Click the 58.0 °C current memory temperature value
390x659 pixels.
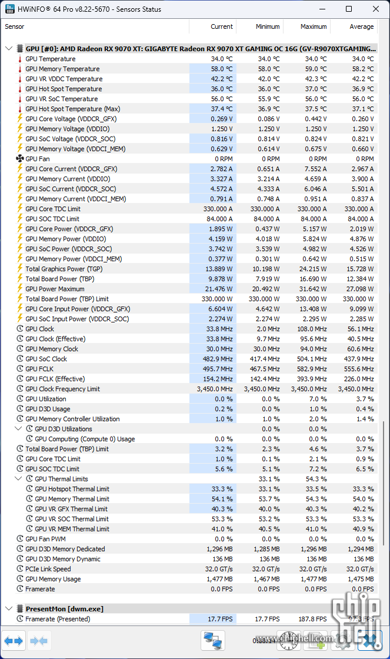[x=222, y=69]
